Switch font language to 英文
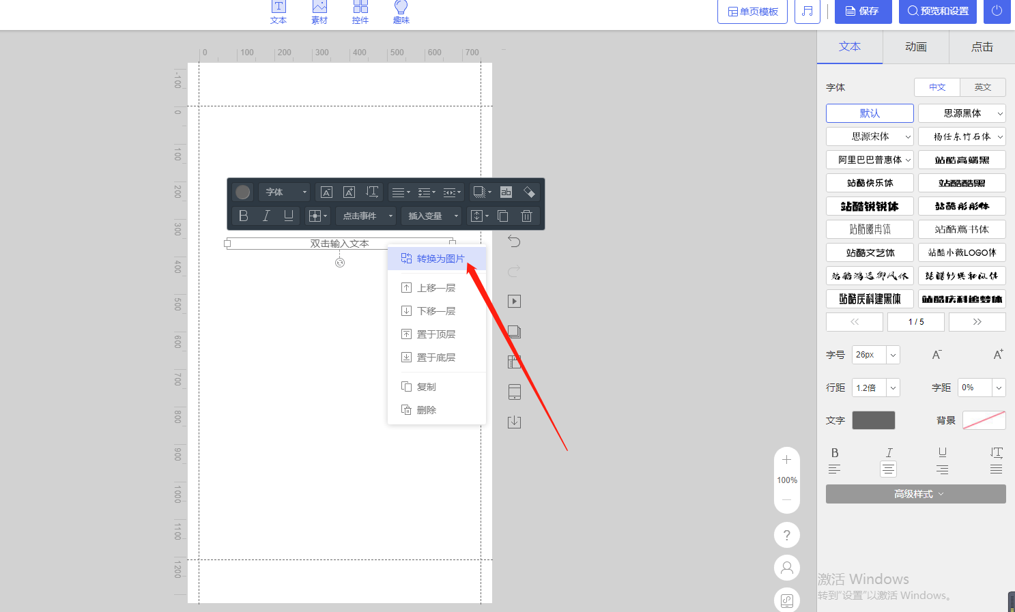The height and width of the screenshot is (612, 1015). click(982, 87)
